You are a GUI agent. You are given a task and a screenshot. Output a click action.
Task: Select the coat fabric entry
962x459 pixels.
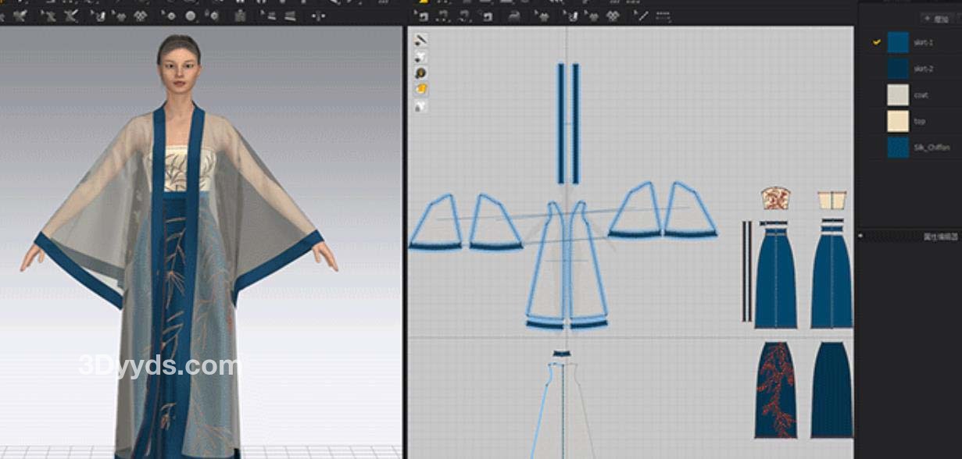pos(921,95)
